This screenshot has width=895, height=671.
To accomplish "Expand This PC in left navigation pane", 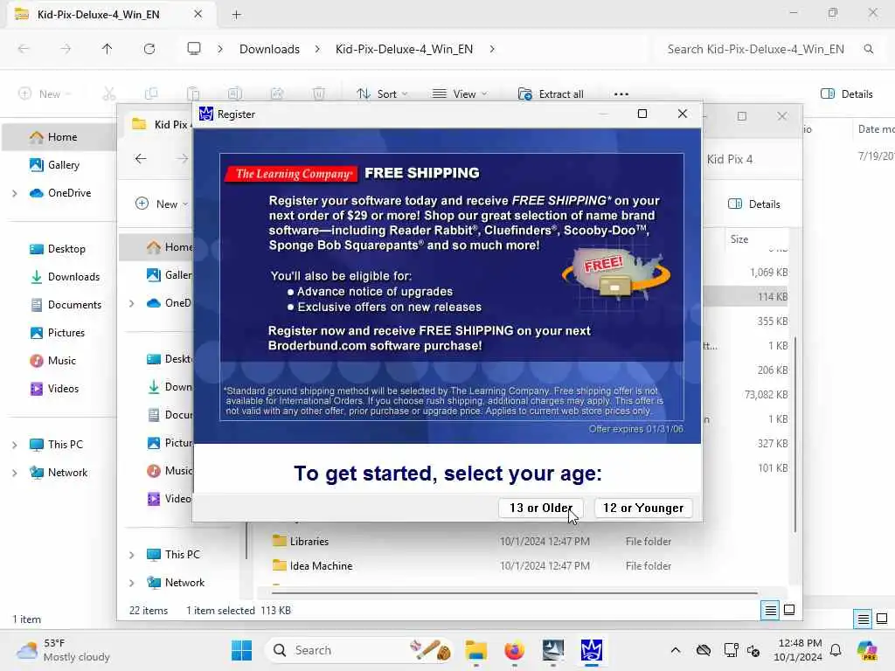I will pyautogui.click(x=14, y=445).
